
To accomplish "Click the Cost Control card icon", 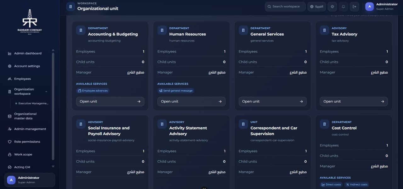I will click(x=325, y=124).
